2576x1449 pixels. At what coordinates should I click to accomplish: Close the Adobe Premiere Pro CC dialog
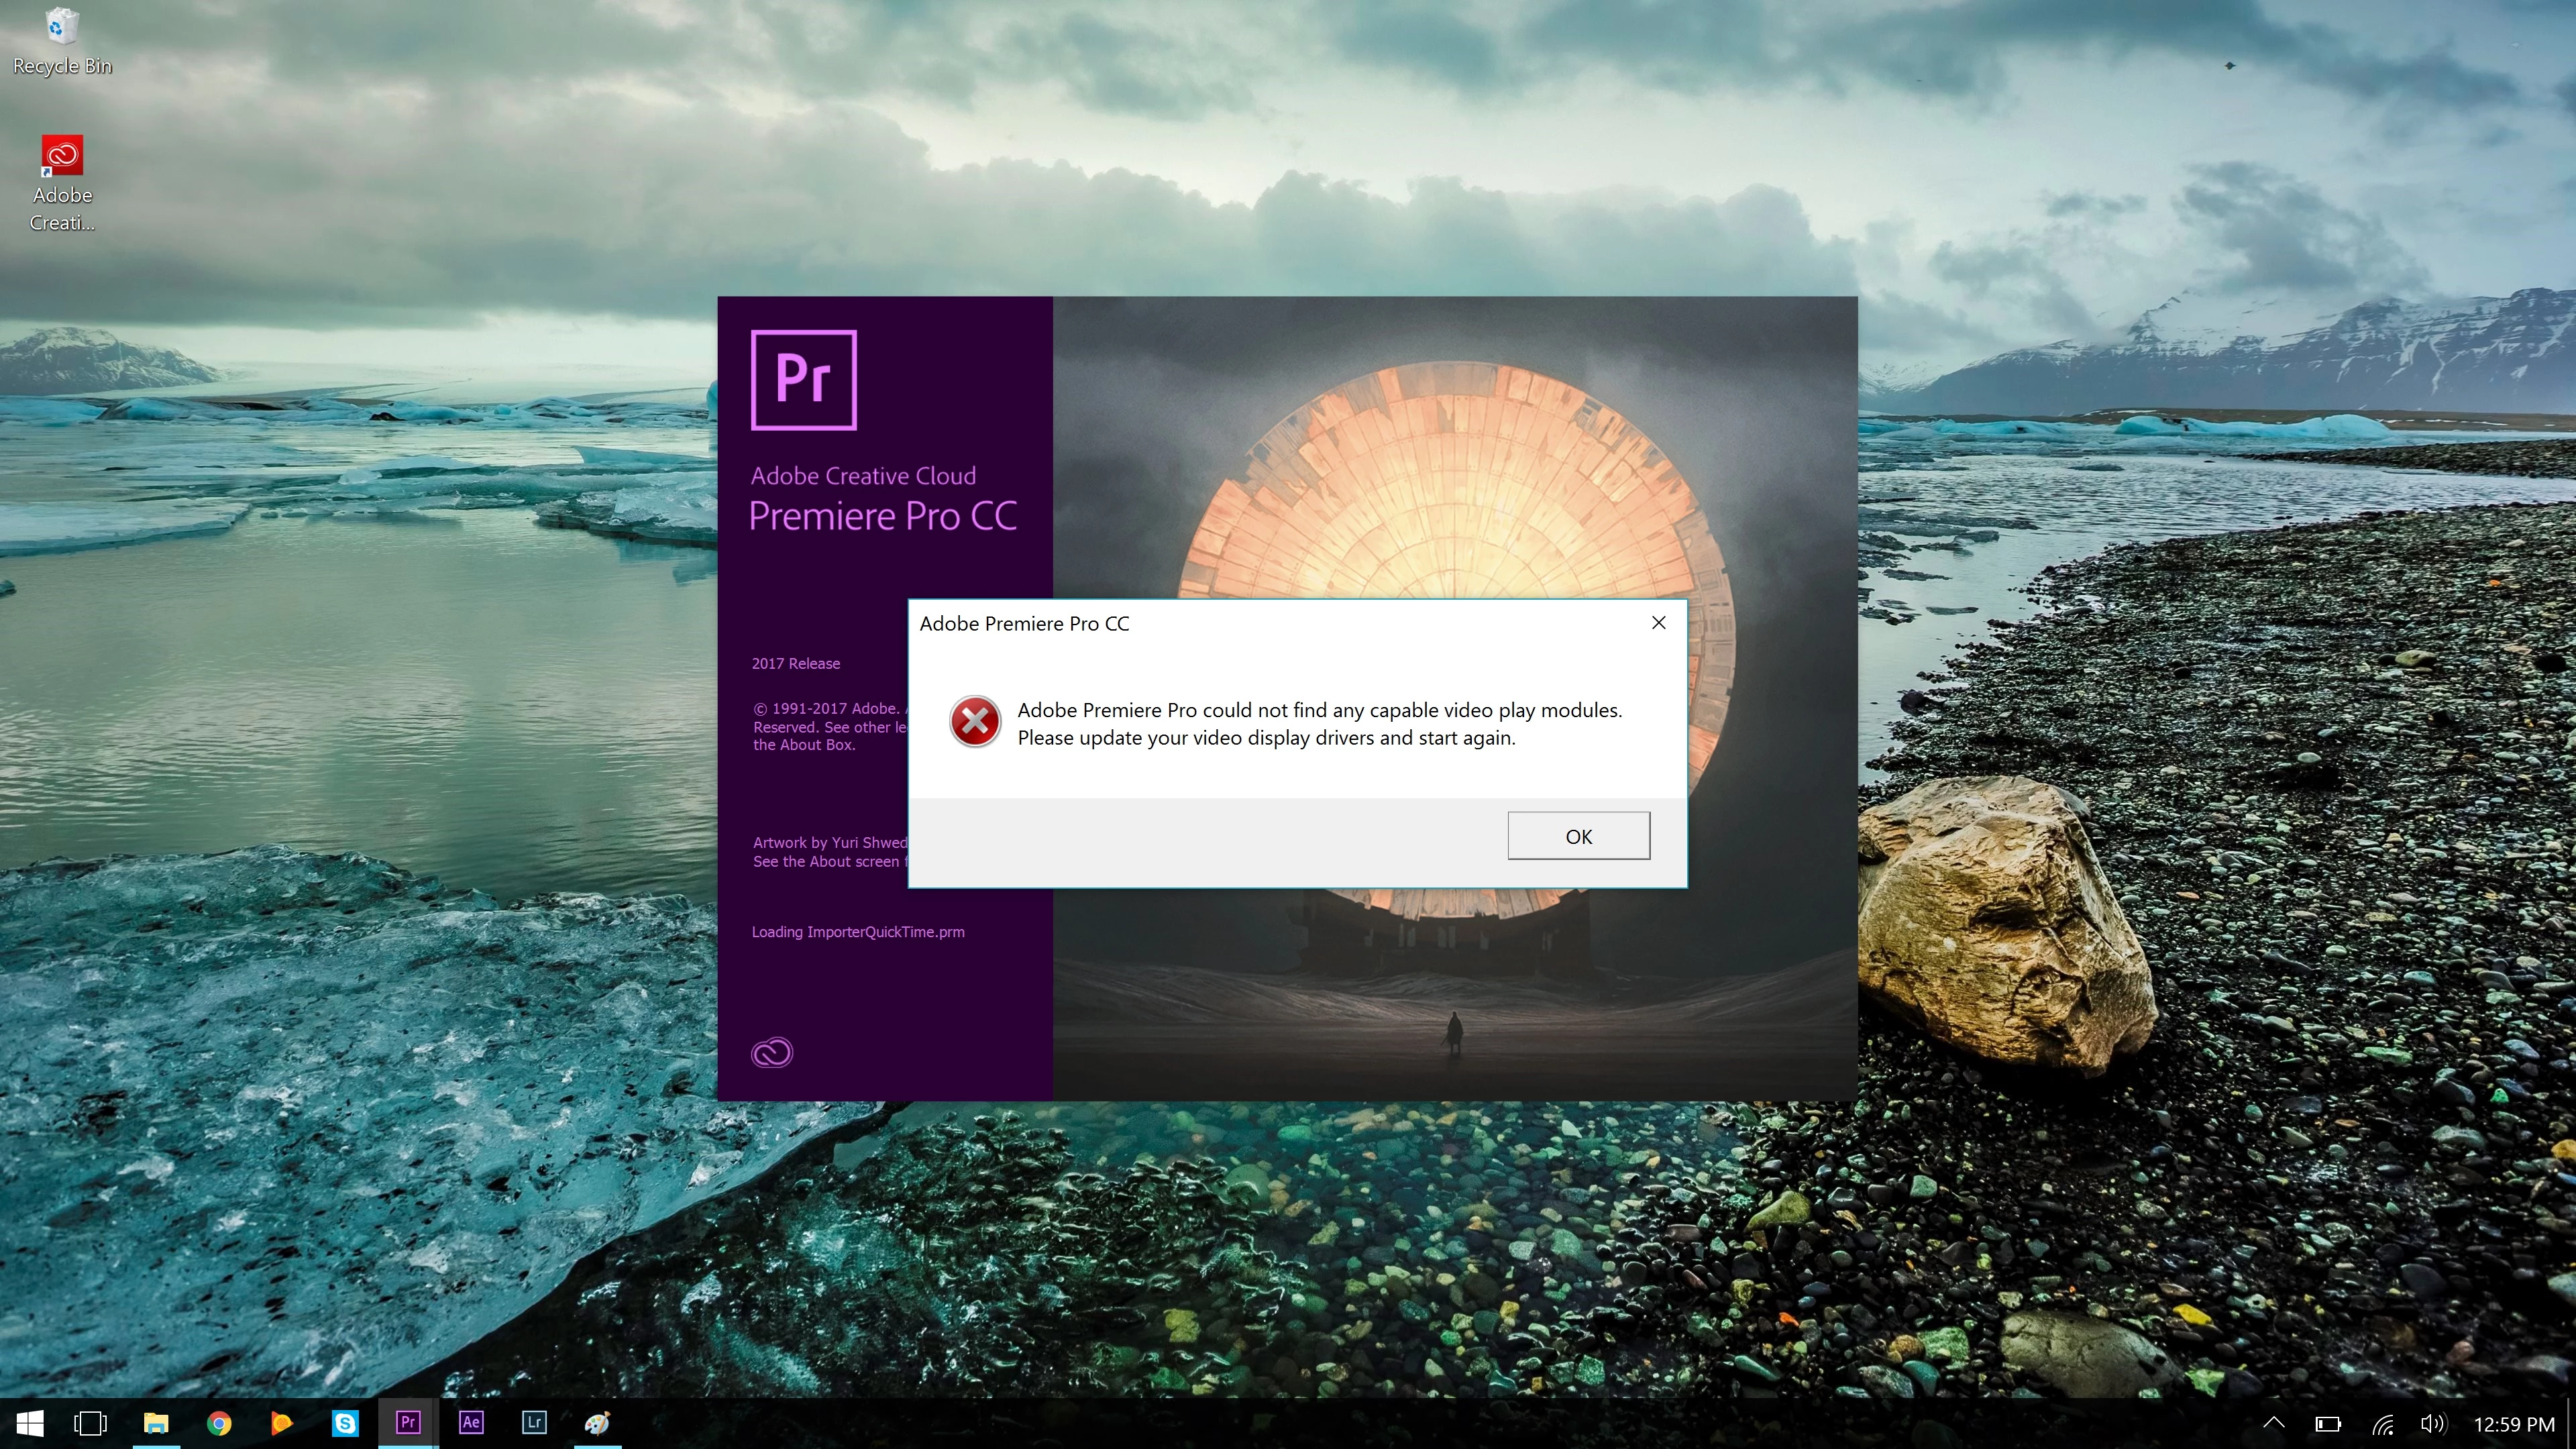click(x=1658, y=623)
